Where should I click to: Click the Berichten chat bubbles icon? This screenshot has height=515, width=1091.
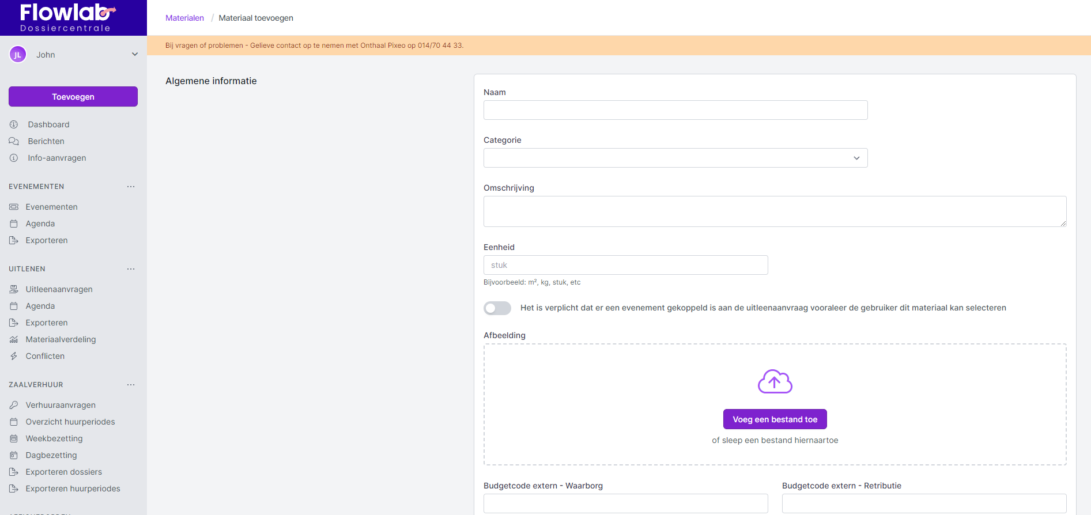14,141
